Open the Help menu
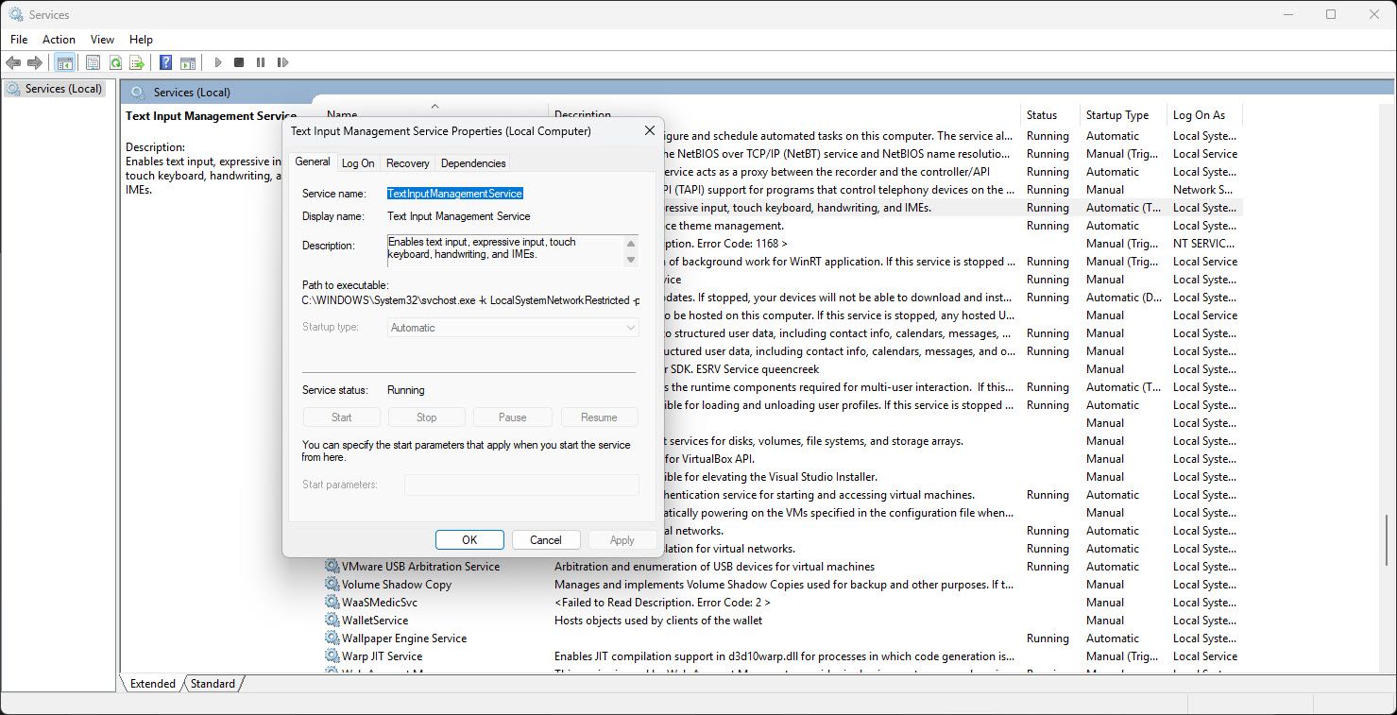1397x715 pixels. (141, 40)
